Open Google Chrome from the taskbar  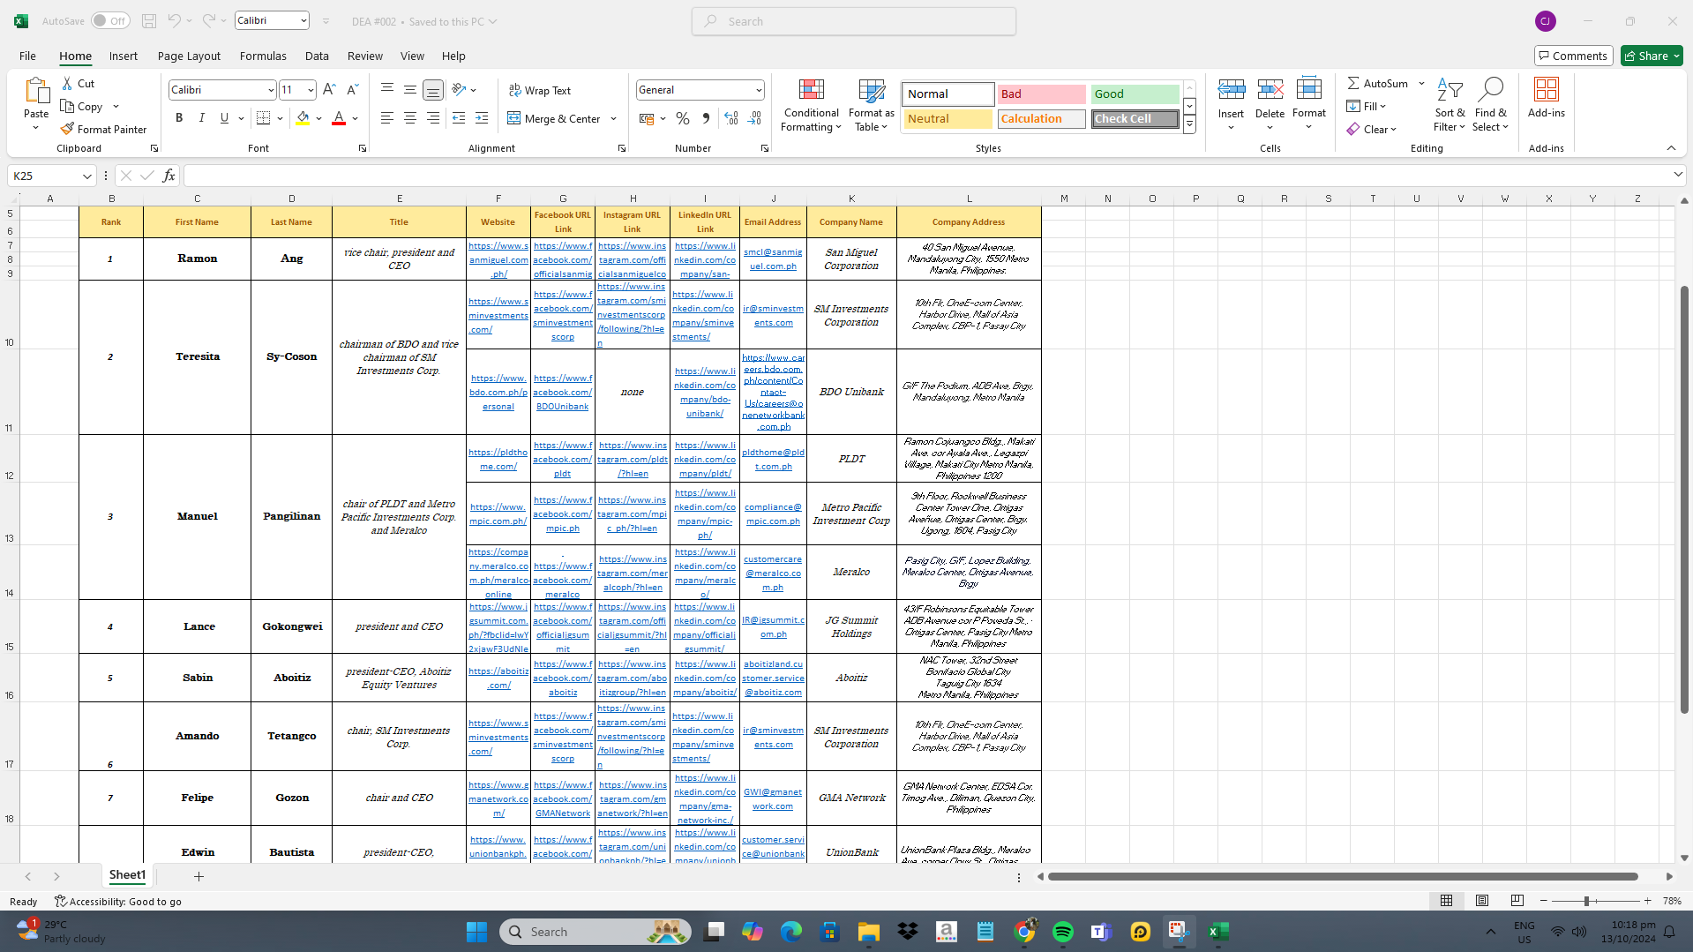[1024, 932]
